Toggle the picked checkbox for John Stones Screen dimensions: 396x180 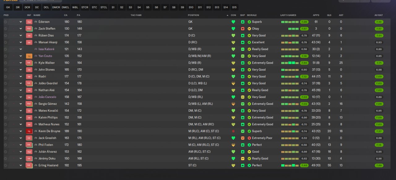tap(6, 70)
